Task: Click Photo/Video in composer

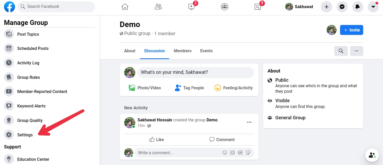Action: (x=145, y=88)
